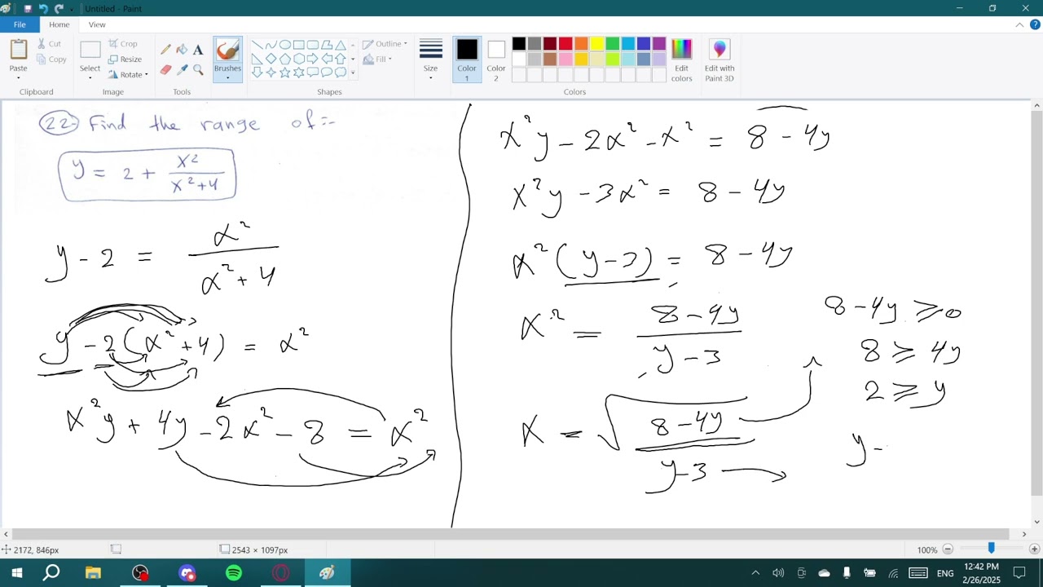Click the zoom slider handle
Image resolution: width=1043 pixels, height=587 pixels.
[991, 549]
